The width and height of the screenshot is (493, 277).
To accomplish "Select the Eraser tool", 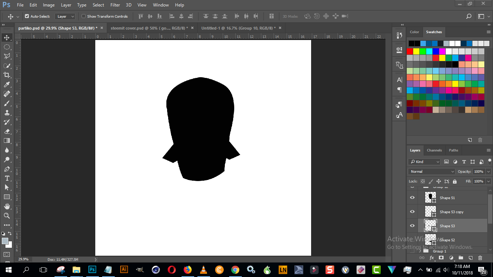I will click(7, 131).
